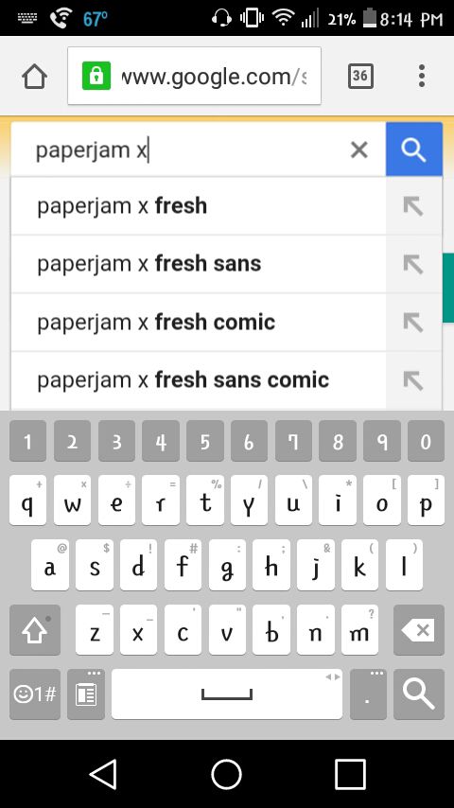The image size is (454, 808).
Task: Choose the 'paperjam x fresh sans comic' suggestion
Action: (x=199, y=380)
